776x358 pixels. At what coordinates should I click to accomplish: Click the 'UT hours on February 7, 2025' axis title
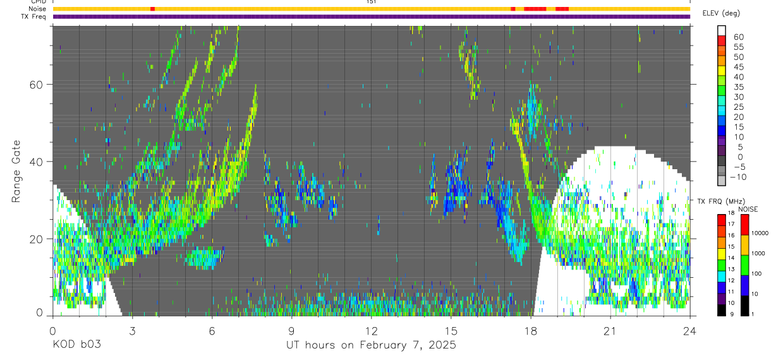click(371, 345)
